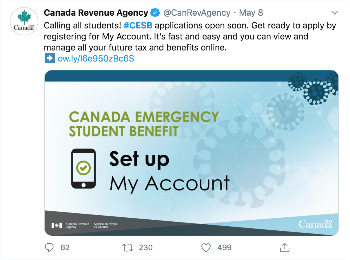Retweet using the retweet arrows icon
Viewport: 350px width, 260px height.
point(127,247)
